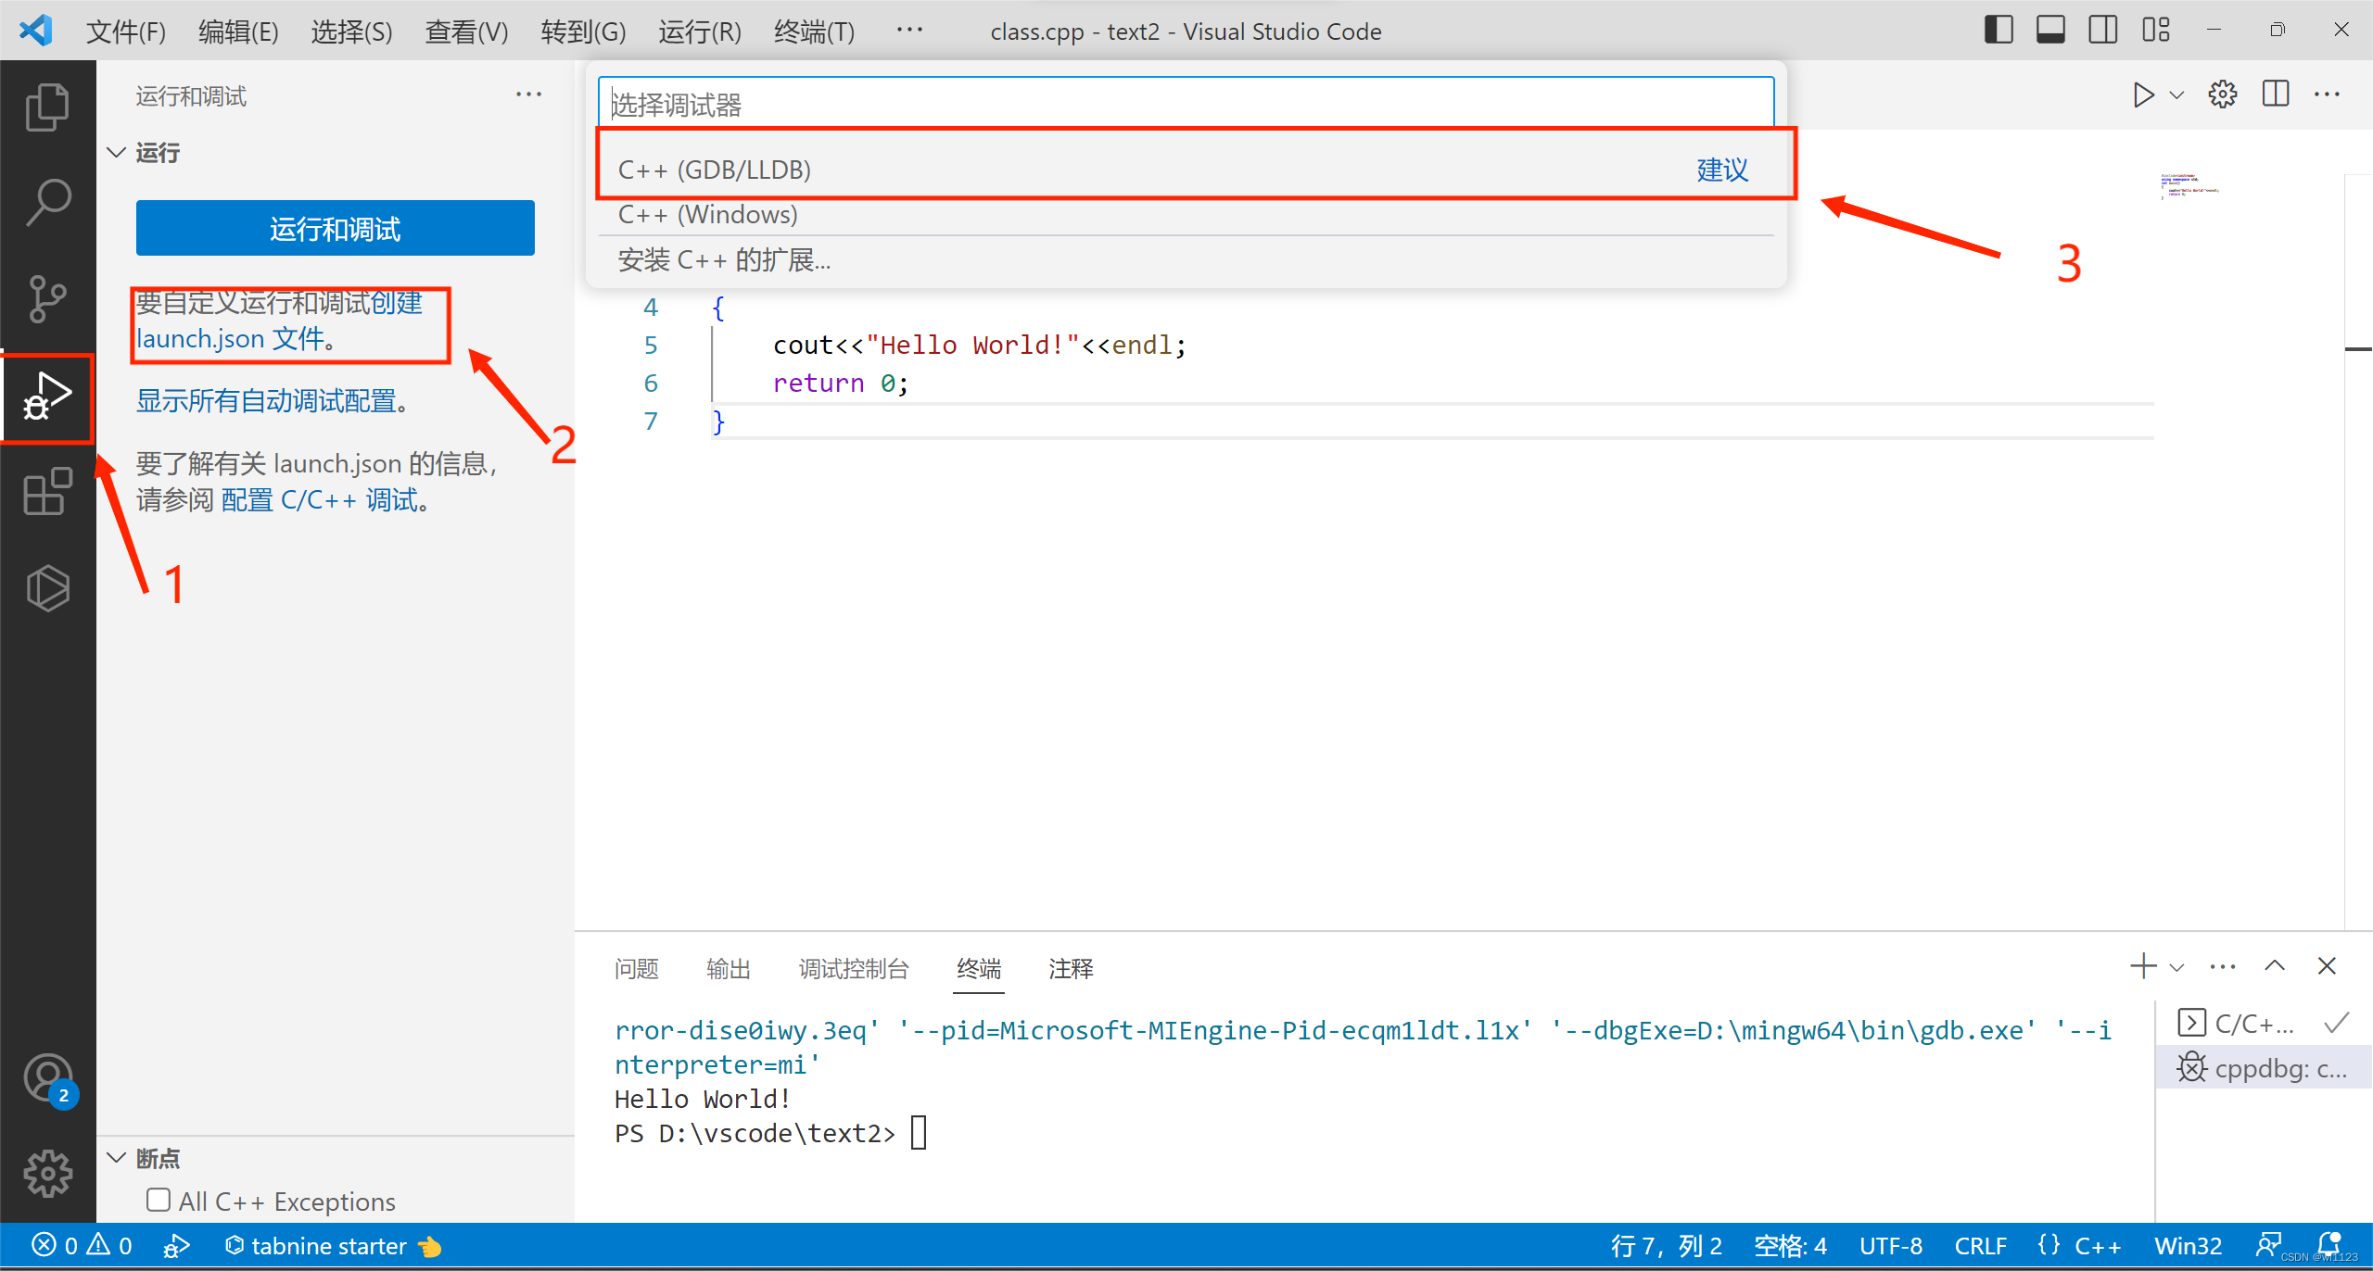Open Run and Debug panel more actions ellipsis
The width and height of the screenshot is (2373, 1271).
pos(529,94)
